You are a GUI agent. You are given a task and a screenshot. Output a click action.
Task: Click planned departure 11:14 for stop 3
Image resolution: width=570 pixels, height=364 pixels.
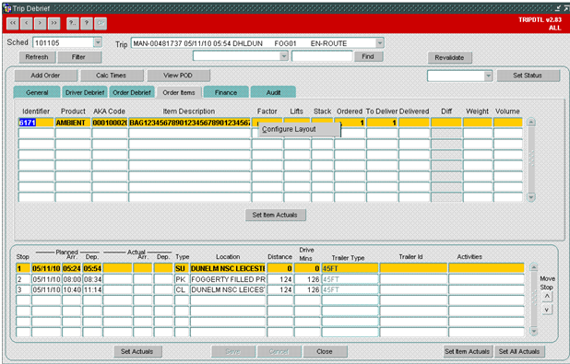coord(92,290)
